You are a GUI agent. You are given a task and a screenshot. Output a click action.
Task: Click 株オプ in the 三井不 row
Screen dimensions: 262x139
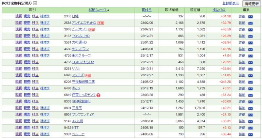pos(45,108)
